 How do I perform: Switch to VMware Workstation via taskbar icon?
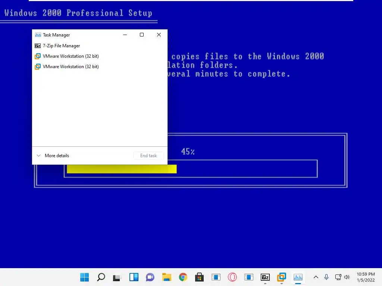[281, 277]
